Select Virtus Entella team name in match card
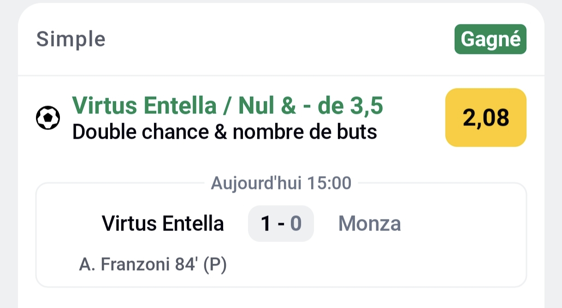Screen dimensions: 562x308 point(163,224)
